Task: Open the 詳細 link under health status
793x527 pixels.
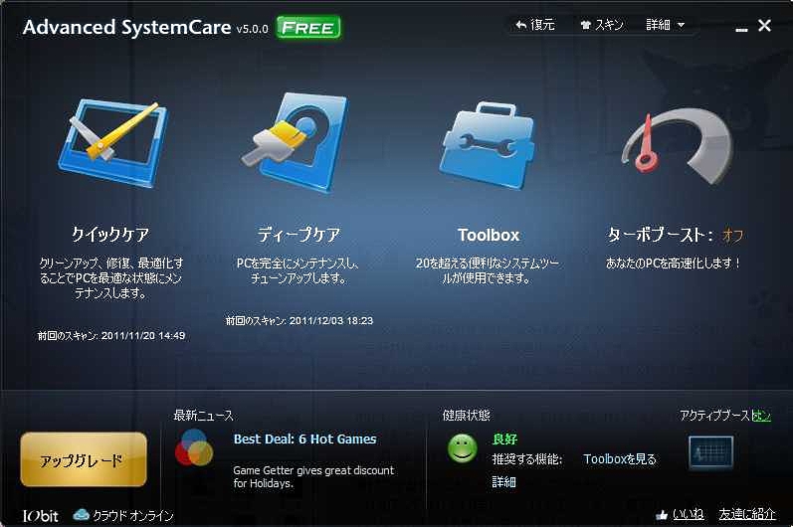Action: click(x=503, y=481)
